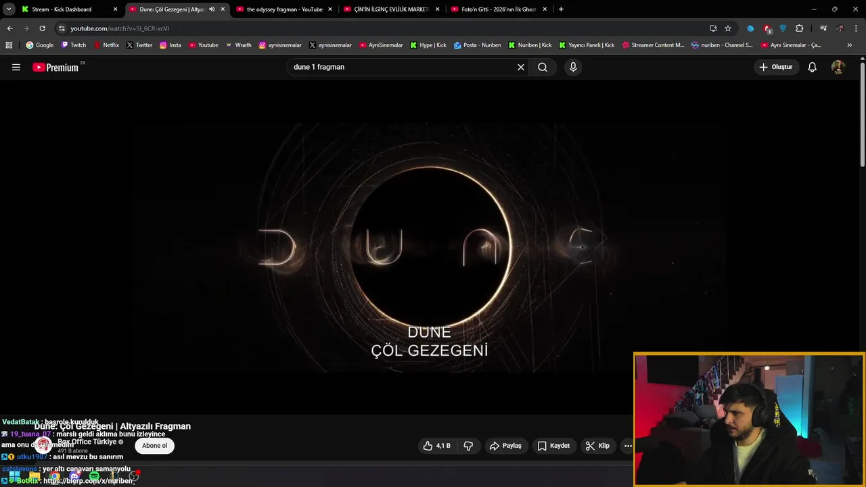The image size is (866, 487).
Task: Open the Google bookmark
Action: (x=40, y=45)
